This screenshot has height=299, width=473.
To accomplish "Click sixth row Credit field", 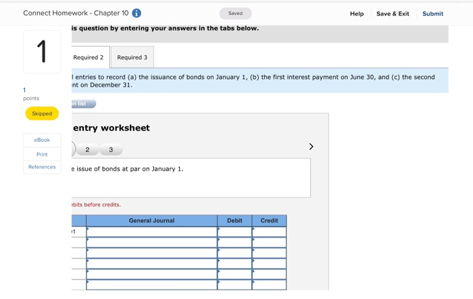I will point(269,285).
